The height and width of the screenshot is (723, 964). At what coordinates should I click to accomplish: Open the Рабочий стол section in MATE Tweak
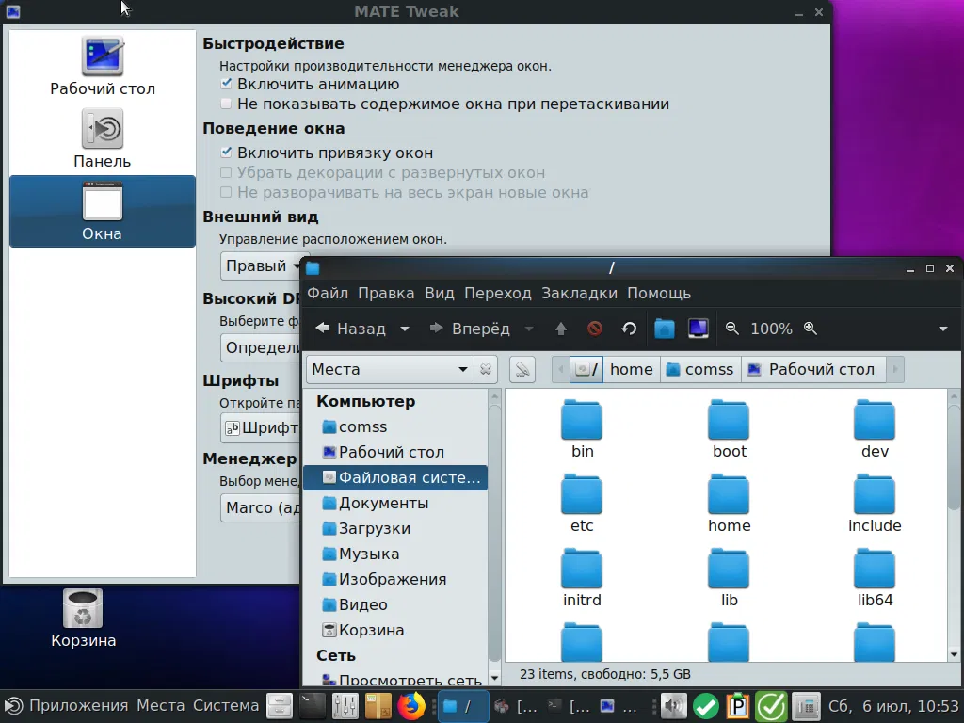(x=103, y=67)
